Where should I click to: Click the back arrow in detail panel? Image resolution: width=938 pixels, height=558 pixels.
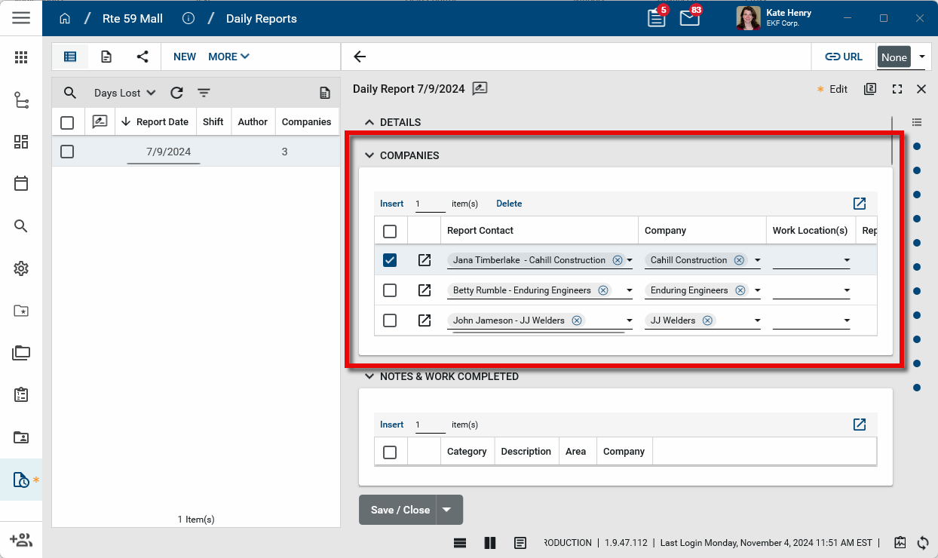coord(360,57)
